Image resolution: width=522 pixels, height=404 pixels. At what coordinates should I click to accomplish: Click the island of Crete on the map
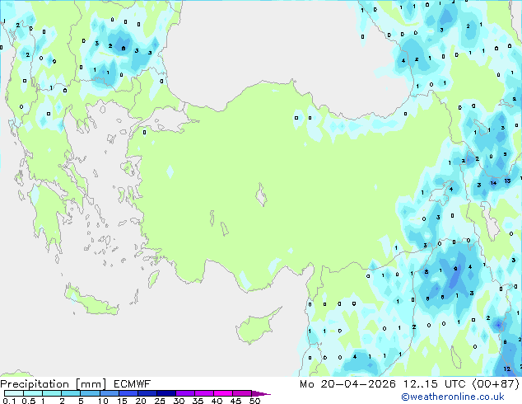pos(91,302)
